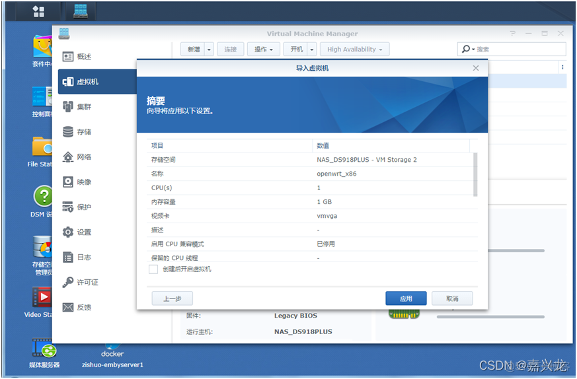Screen dimensions: 577x379
Task: Click the search magnifier icon
Action: 466,49
